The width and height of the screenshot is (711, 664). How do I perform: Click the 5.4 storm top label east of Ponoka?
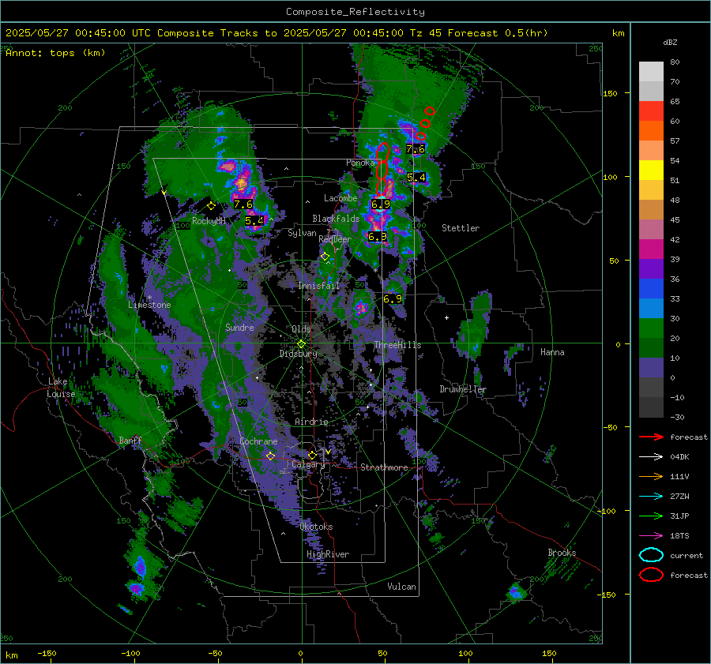[x=416, y=177]
